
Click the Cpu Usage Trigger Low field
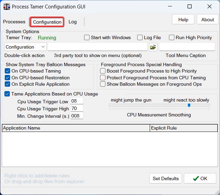pyautogui.click(x=77, y=101)
